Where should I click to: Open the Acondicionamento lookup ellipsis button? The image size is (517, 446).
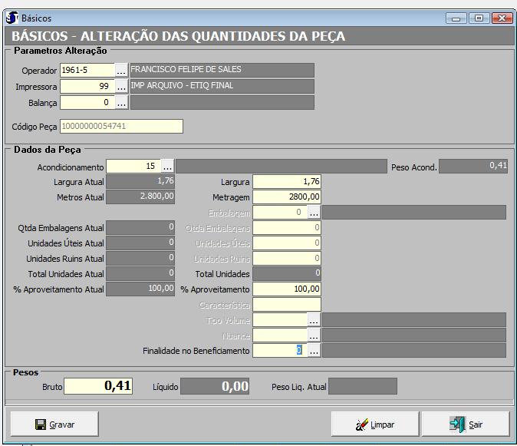[167, 167]
